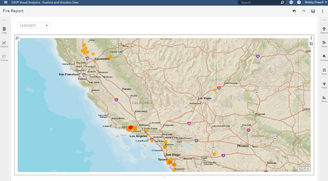328x181 pixels.
Task: Open the Filters pane
Action: pyautogui.click(x=324, y=85)
